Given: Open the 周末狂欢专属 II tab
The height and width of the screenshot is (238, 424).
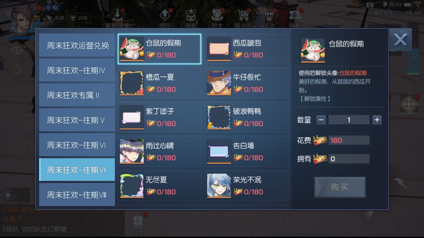Looking at the screenshot, I should click(77, 95).
